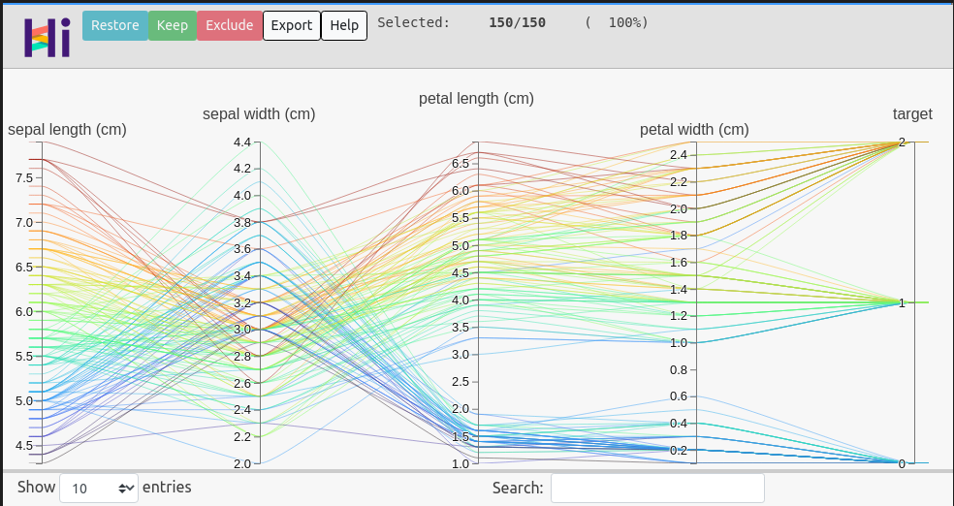
Task: Select the petal length (cm) axis label
Action: (x=476, y=99)
